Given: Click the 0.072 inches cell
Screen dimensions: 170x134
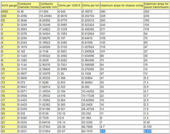Looking at the screenshot, I should 28,82.
